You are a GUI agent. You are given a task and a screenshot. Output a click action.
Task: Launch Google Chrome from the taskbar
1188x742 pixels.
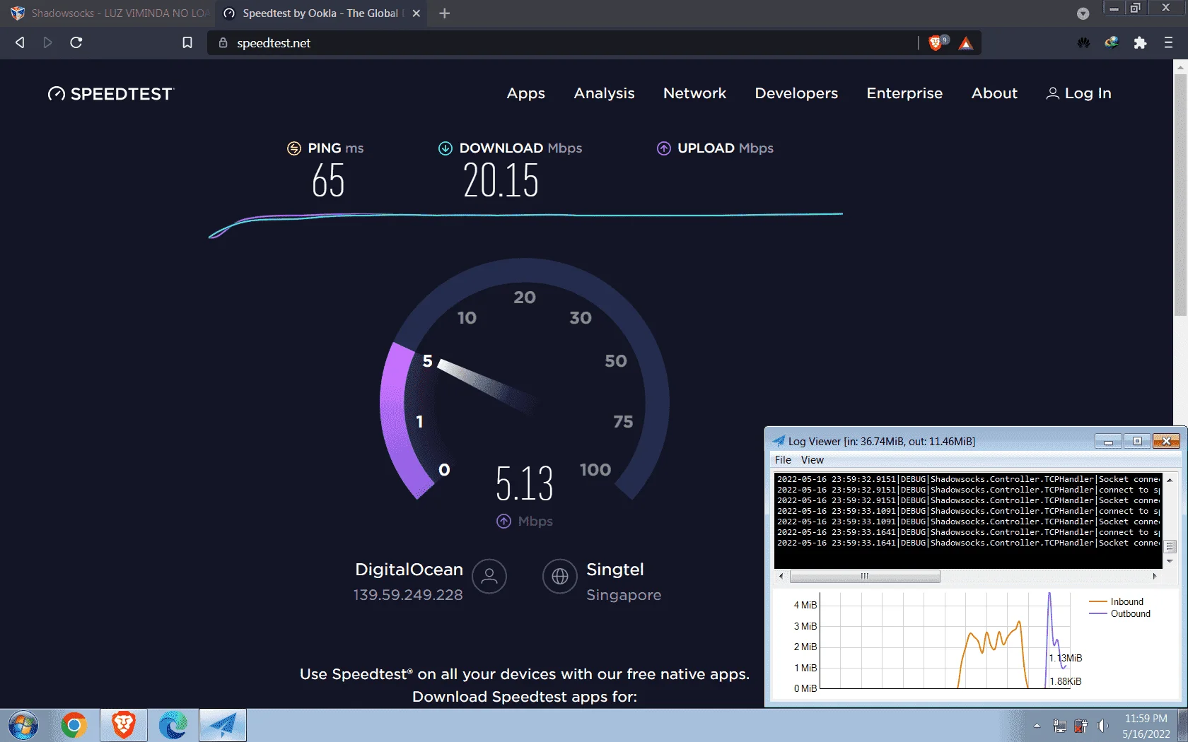coord(74,726)
